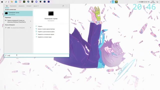Open the Action Center notifications icon
Image resolution: width=160 pixels, height=90 pixels.
[157, 2]
